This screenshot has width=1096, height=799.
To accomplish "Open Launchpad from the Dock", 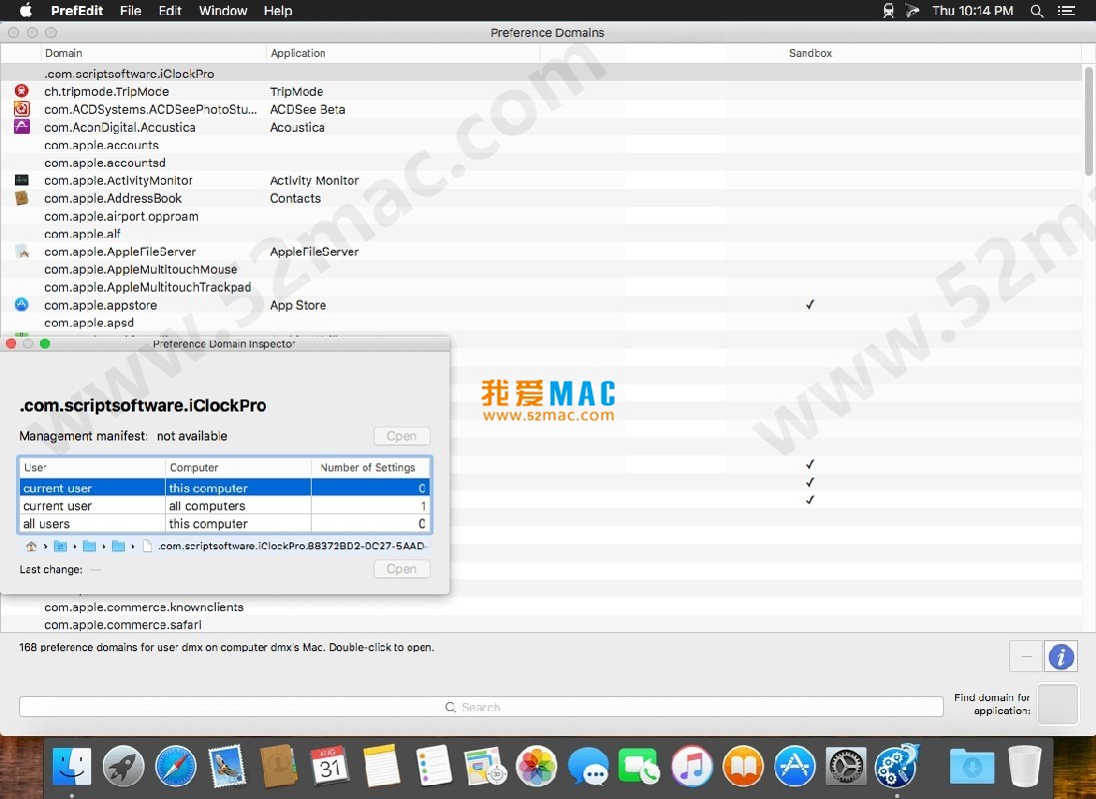I will [123, 767].
